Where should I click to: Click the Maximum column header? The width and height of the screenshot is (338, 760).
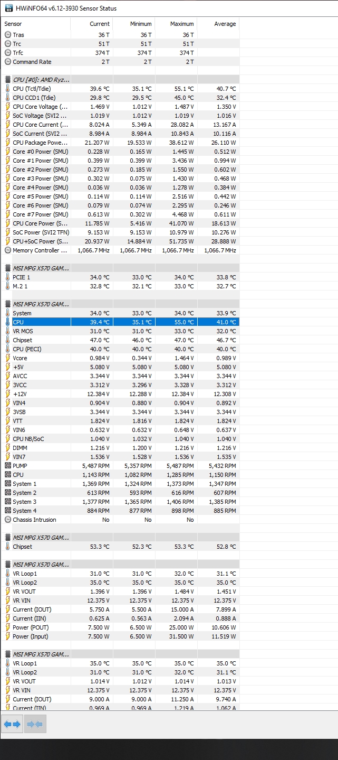point(176,24)
